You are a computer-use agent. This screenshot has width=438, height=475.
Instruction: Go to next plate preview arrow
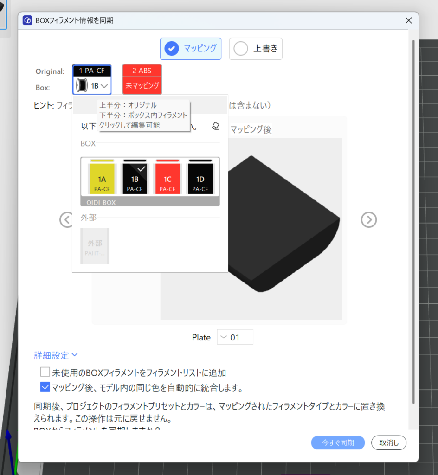[368, 219]
